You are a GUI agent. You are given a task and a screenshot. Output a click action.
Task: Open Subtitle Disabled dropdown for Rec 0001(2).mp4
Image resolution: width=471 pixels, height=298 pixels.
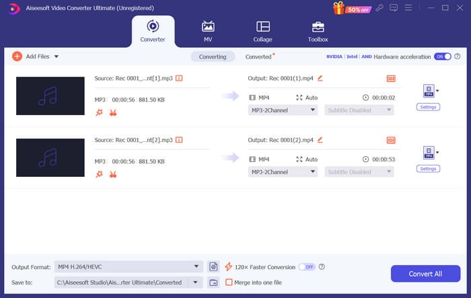pos(359,172)
